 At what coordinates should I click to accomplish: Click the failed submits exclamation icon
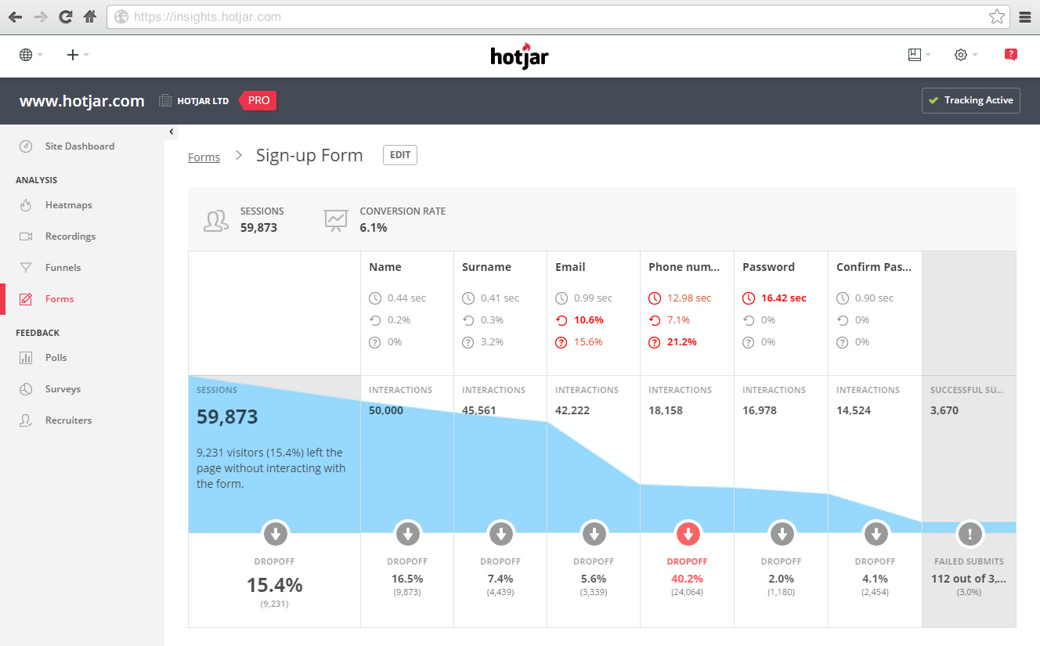pos(970,534)
